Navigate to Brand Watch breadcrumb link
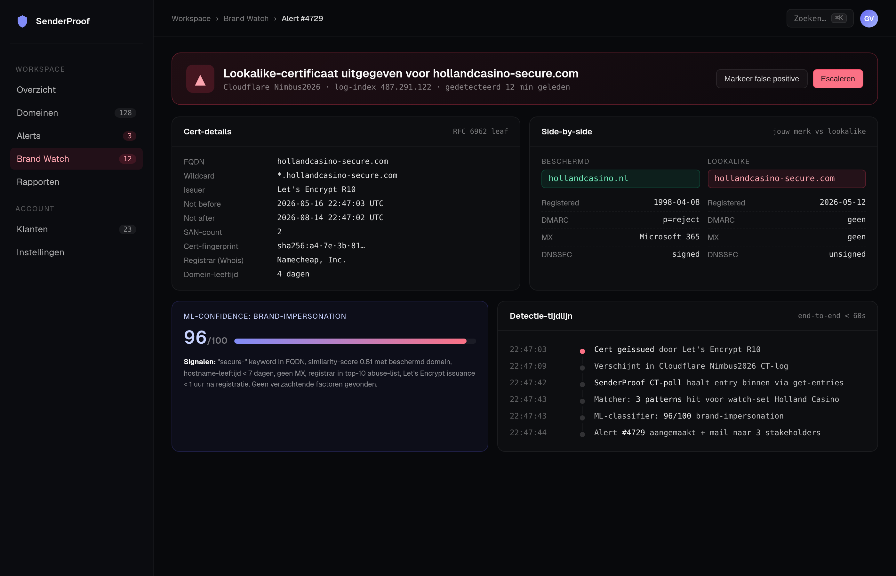Viewport: 896px width, 576px height. (x=246, y=18)
